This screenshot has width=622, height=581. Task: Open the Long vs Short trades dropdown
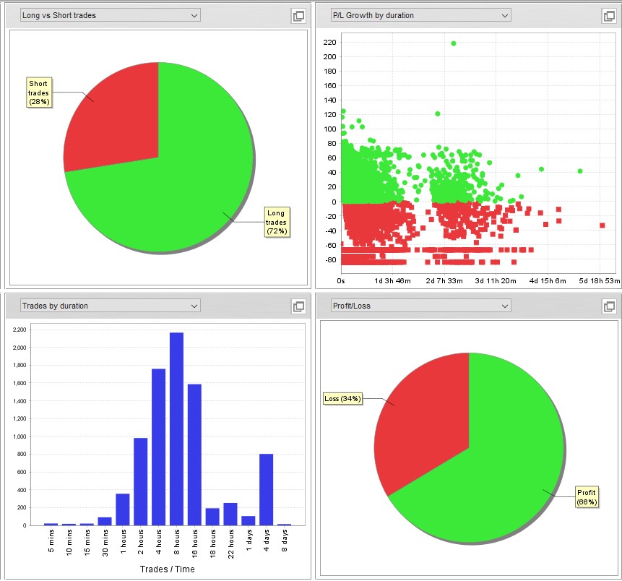(x=111, y=15)
